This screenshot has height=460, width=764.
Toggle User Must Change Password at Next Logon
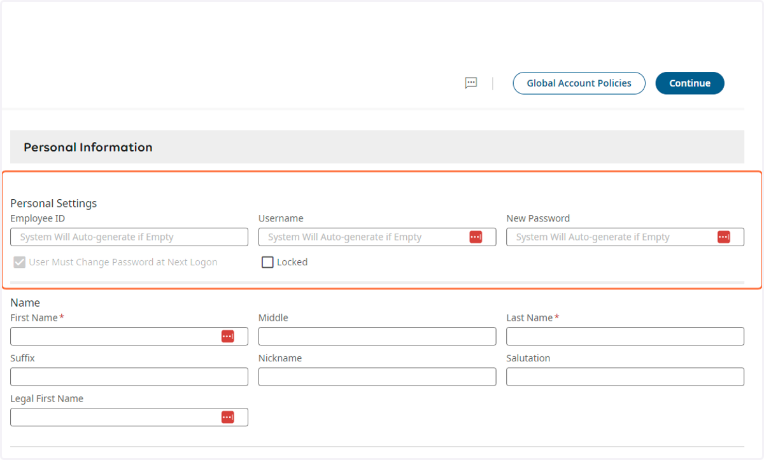pos(20,262)
